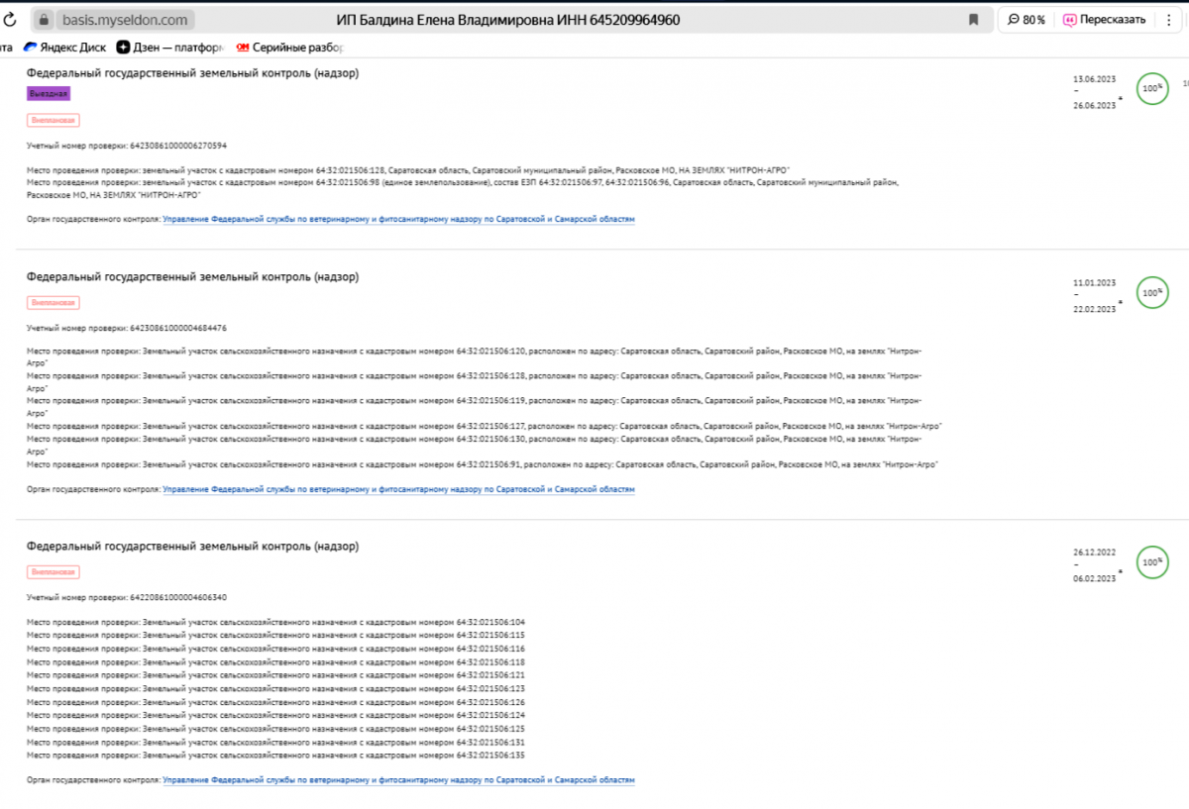The height and width of the screenshot is (809, 1189).
Task: Open the 80% zoom indicator
Action: coord(1027,20)
